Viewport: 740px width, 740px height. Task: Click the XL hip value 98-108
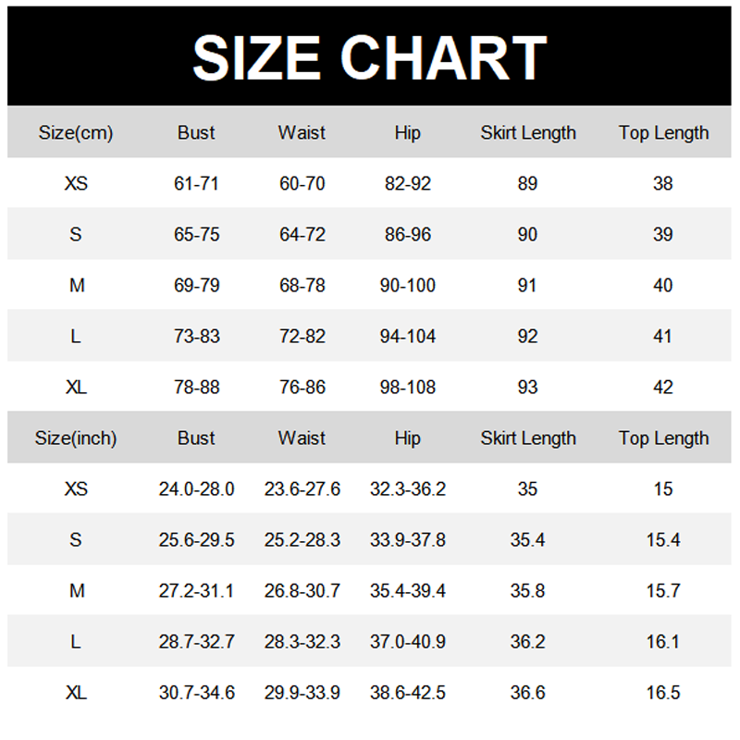(x=408, y=388)
